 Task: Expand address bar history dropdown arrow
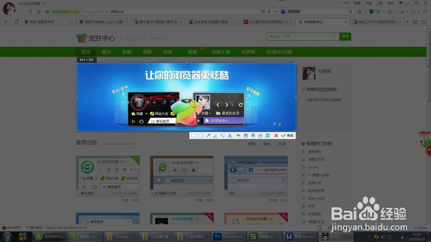tap(275, 12)
